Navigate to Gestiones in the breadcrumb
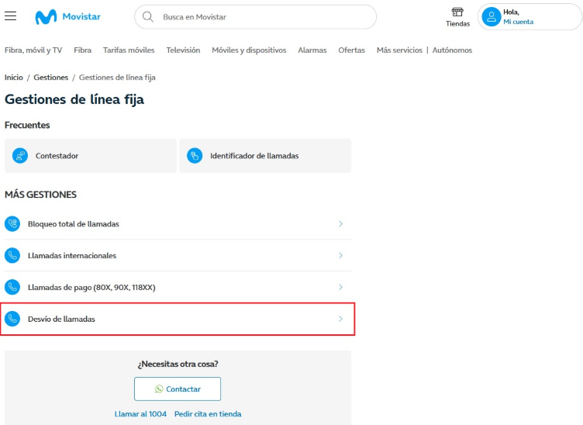The image size is (583, 425). [51, 78]
